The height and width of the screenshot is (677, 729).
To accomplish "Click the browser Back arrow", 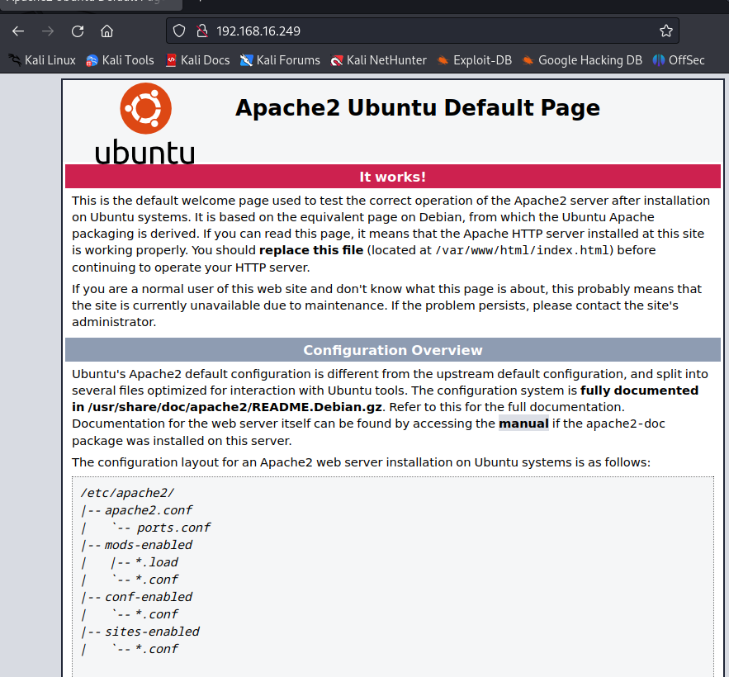I will click(18, 31).
